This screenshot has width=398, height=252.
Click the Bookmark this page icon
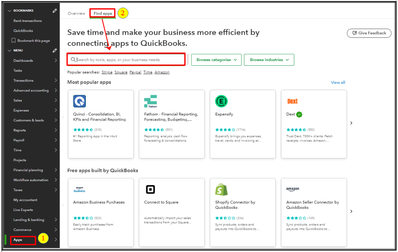(13, 41)
